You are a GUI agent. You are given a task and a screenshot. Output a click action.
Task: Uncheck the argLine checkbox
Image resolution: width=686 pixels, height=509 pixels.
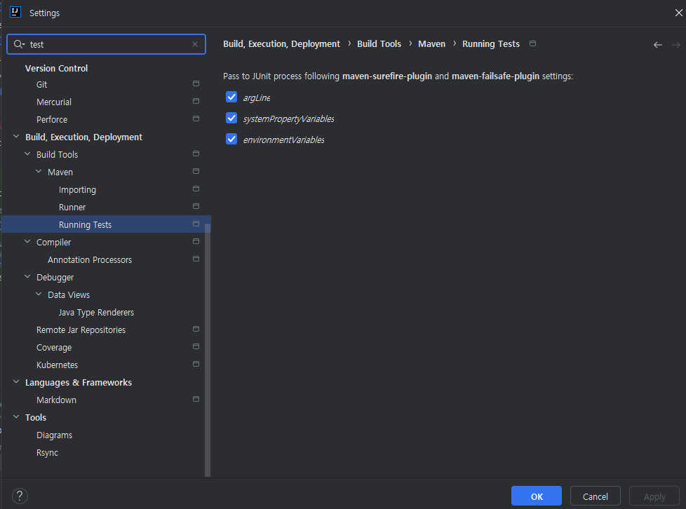coord(231,97)
